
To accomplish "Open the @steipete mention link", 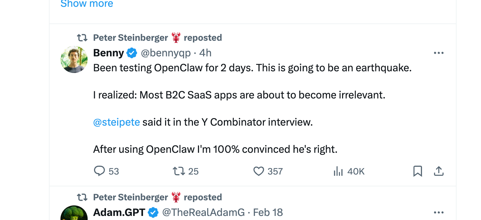I will (x=117, y=122).
